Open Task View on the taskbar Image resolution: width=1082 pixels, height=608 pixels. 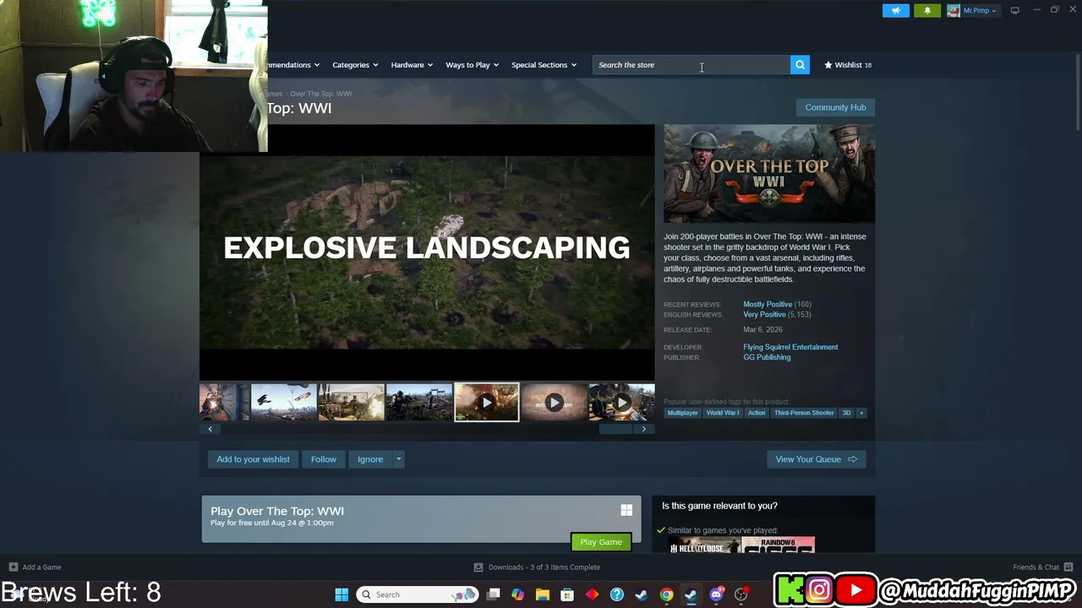pyautogui.click(x=494, y=594)
